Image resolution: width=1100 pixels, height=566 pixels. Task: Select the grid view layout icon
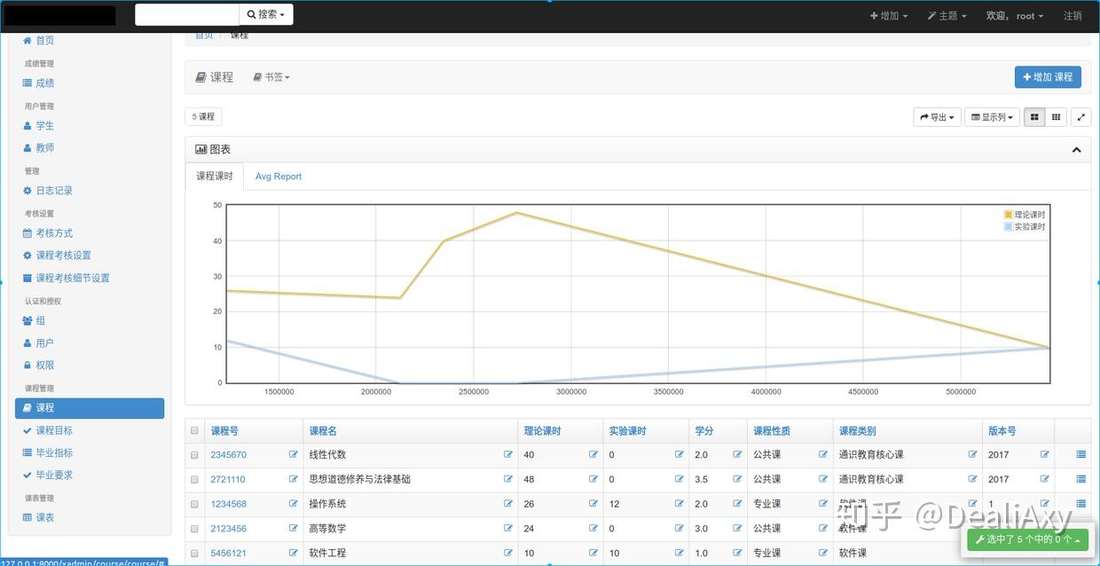(x=1033, y=116)
